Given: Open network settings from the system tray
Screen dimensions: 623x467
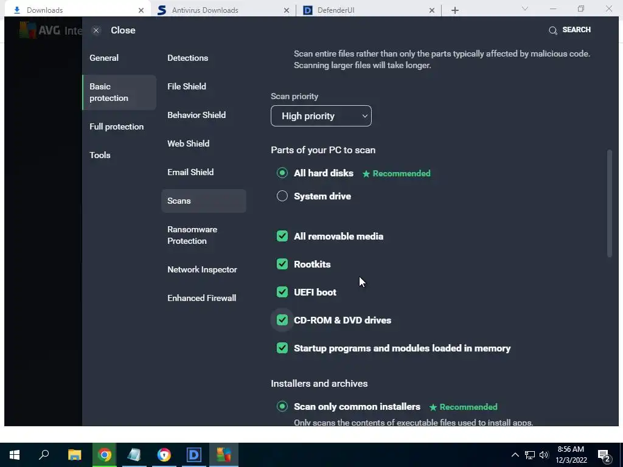Looking at the screenshot, I should pyautogui.click(x=530, y=455).
